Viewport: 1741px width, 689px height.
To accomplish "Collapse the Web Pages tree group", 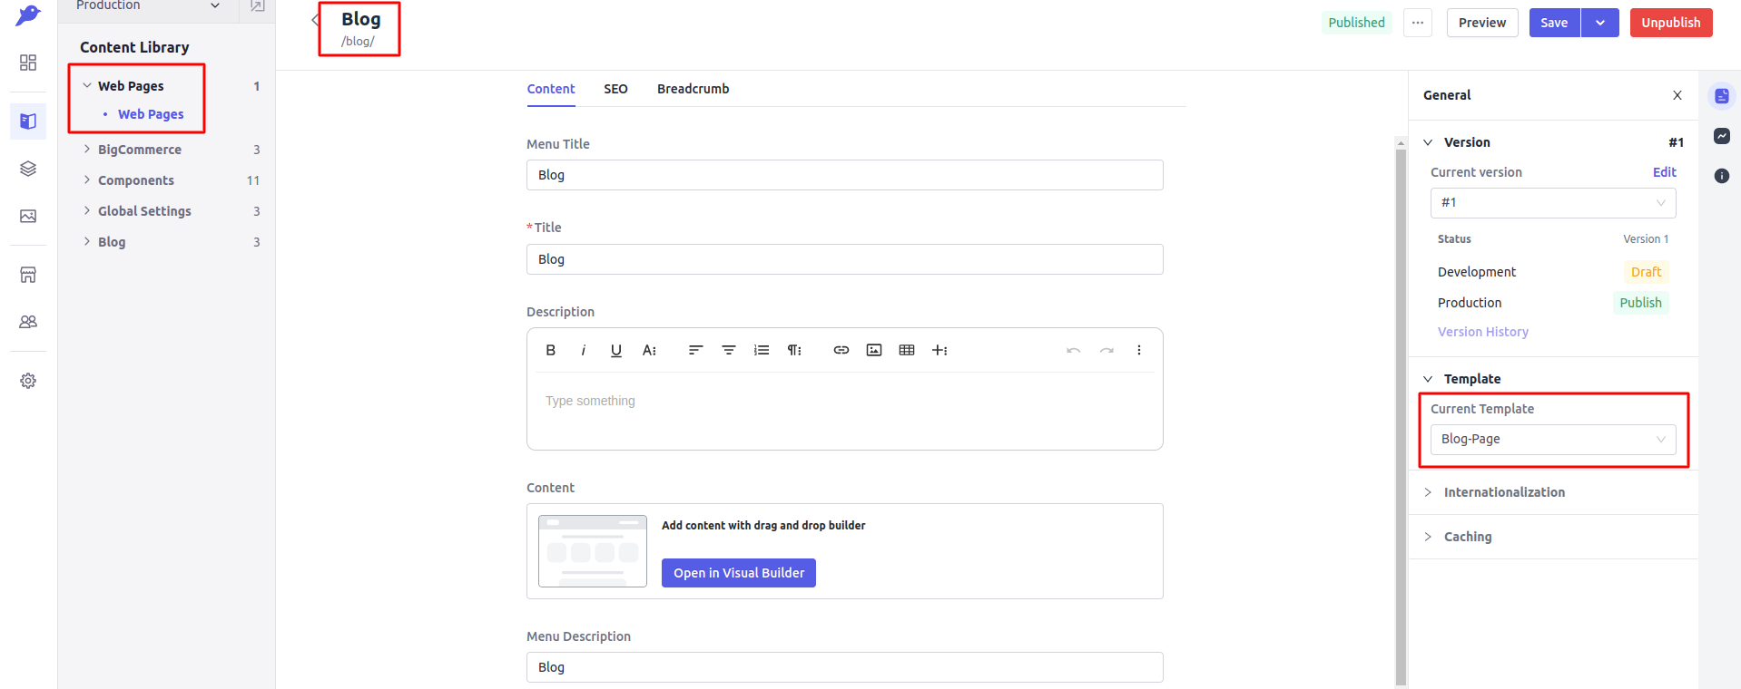I will 87,86.
